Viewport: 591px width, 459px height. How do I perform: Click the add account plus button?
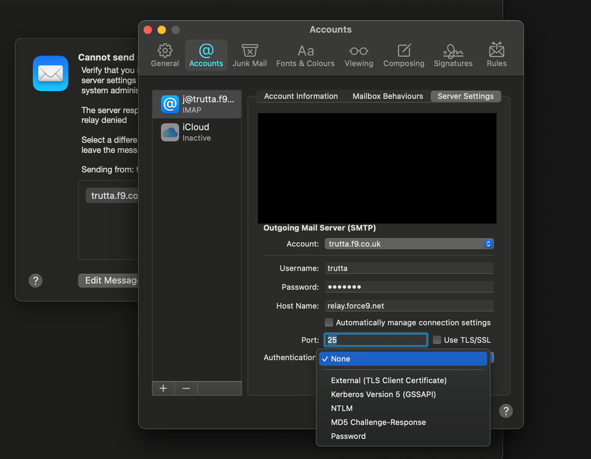(163, 388)
